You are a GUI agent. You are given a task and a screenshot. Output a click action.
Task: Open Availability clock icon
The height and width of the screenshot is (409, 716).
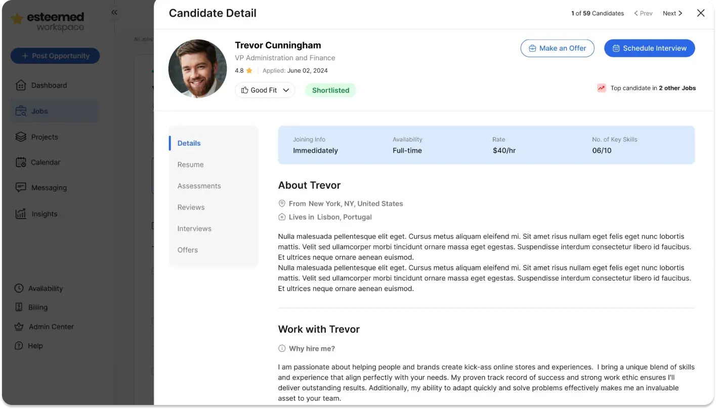click(x=19, y=289)
